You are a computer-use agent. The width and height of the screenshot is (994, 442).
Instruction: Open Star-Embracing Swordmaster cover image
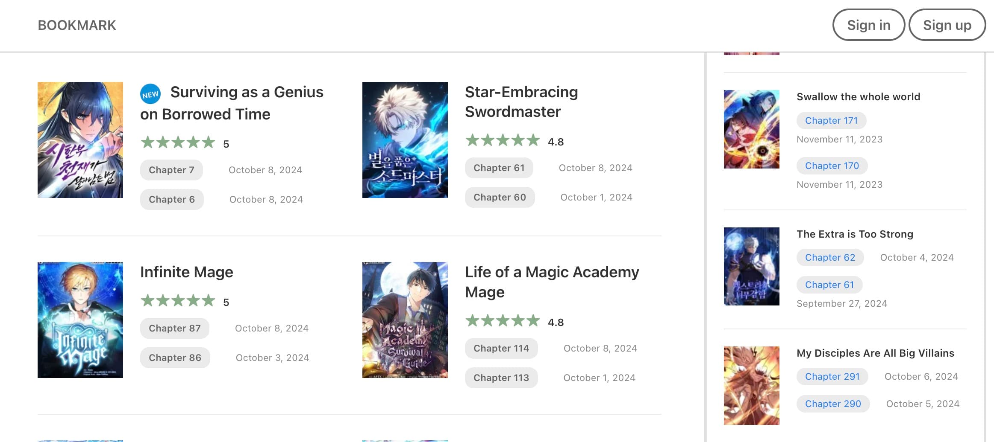coord(405,140)
